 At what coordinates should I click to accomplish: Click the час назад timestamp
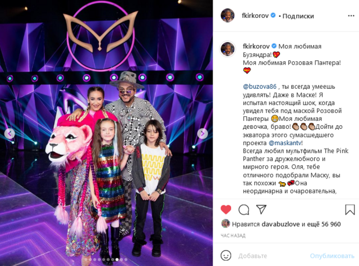(x=233, y=236)
